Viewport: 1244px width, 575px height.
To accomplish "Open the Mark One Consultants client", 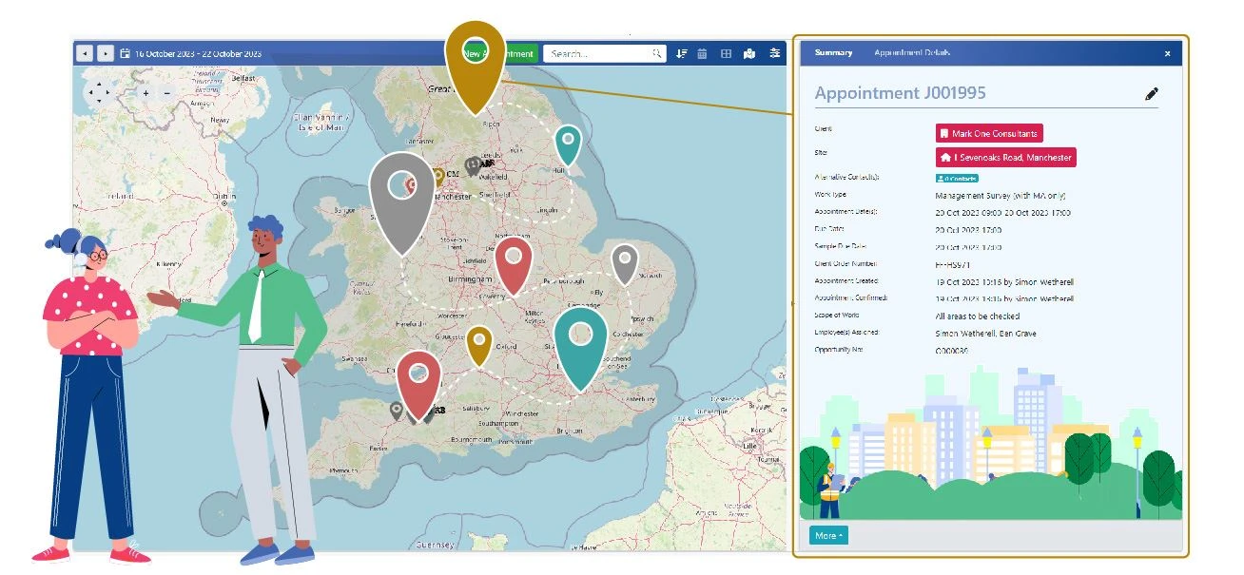I will click(x=989, y=134).
